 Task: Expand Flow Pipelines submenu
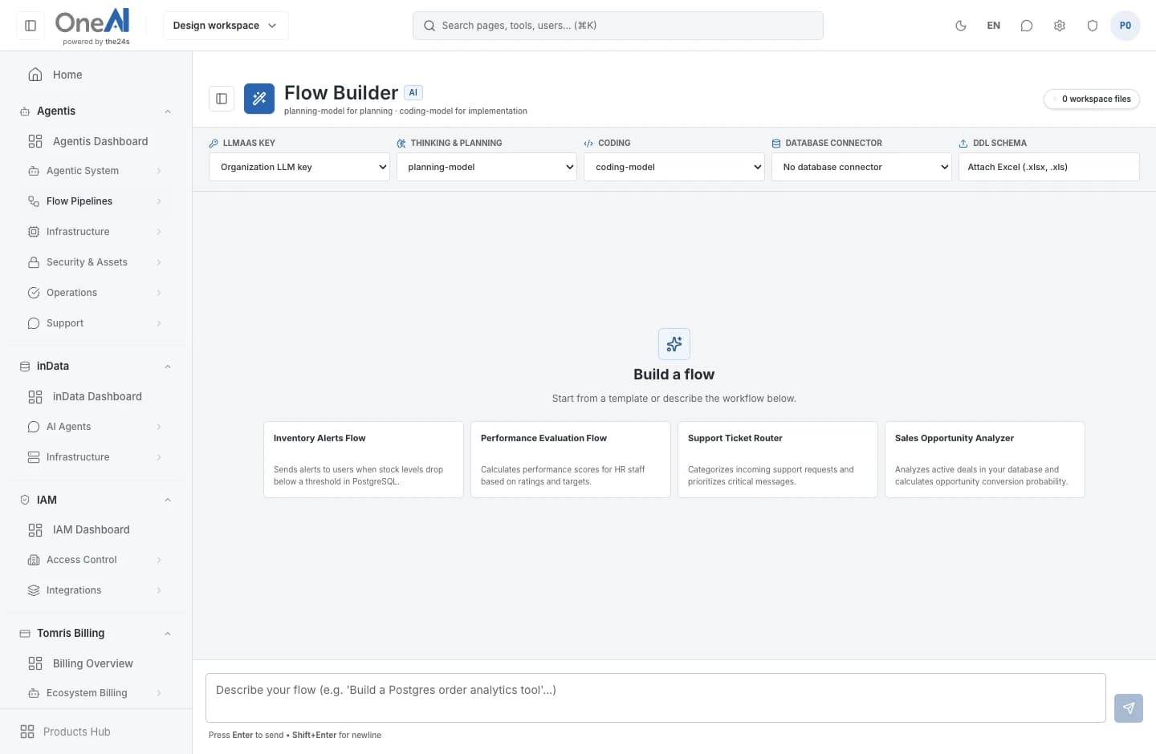click(x=96, y=201)
